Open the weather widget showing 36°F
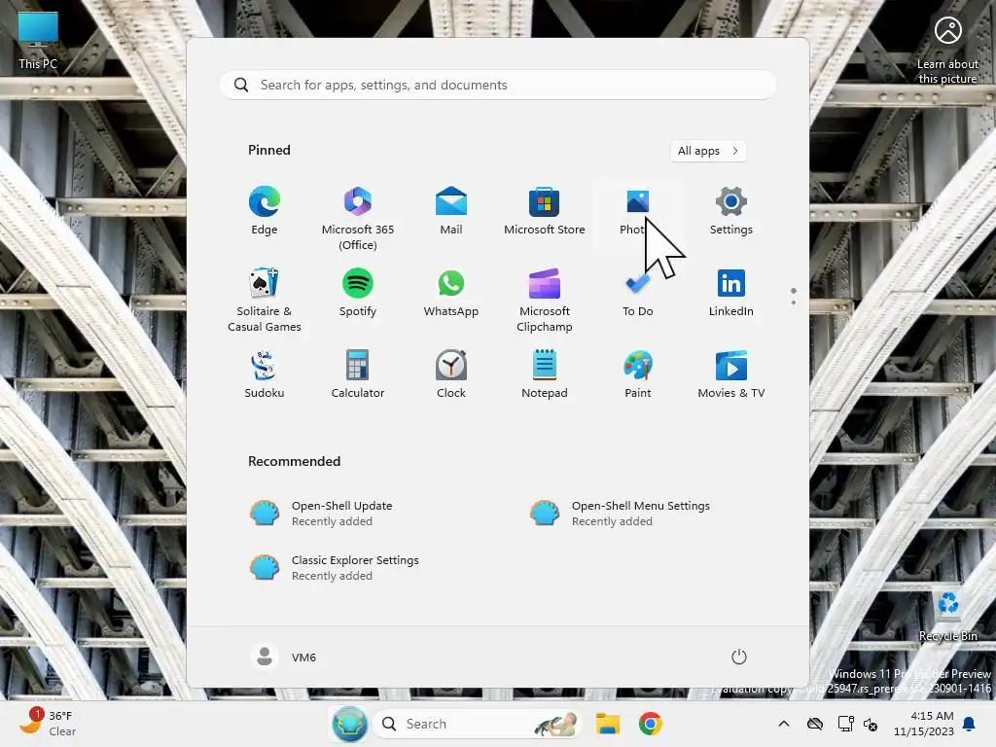The height and width of the screenshot is (747, 996). (48, 724)
